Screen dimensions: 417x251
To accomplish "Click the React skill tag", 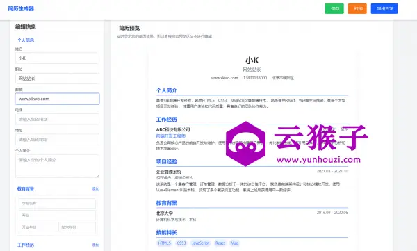I will (x=220, y=243).
